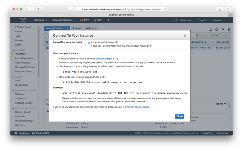
Task: Click the info icon beside standalone SSH client
Action: click(x=116, y=42)
